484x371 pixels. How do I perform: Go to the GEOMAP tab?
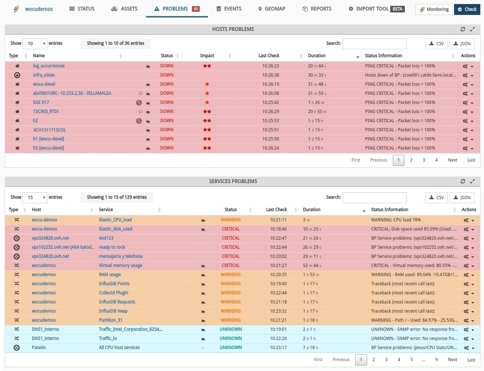coord(272,9)
